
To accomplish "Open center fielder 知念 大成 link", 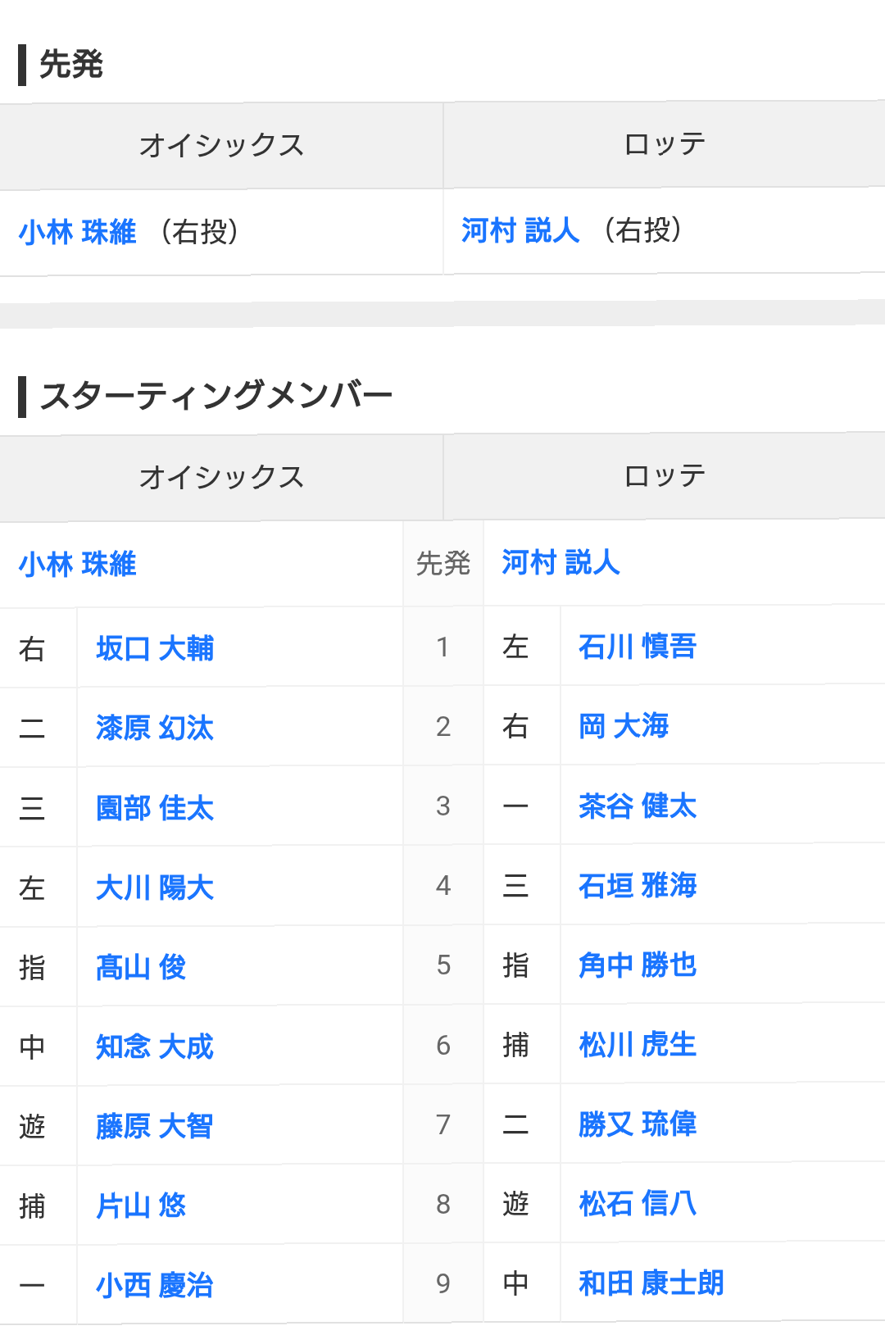I will pyautogui.click(x=154, y=1047).
